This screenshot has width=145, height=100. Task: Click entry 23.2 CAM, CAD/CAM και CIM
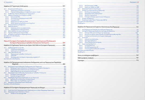(34, 52)
